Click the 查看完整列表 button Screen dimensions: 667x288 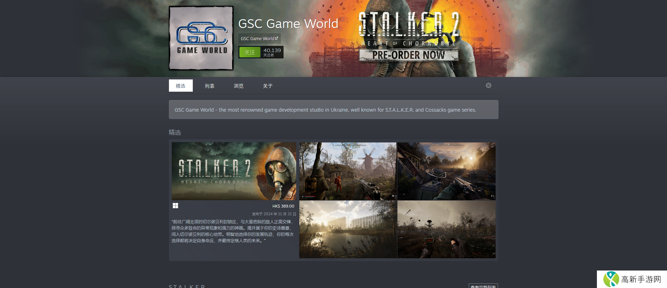point(483,286)
